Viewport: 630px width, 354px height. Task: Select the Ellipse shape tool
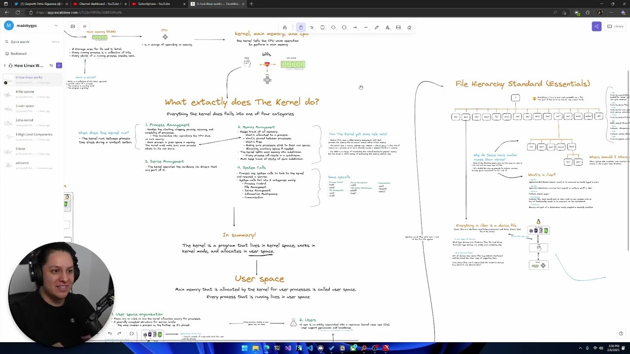click(x=344, y=28)
